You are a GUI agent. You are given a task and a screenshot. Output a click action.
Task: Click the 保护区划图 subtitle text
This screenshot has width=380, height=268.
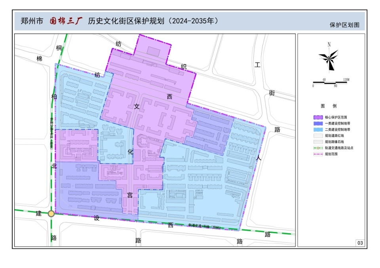(x=344, y=25)
